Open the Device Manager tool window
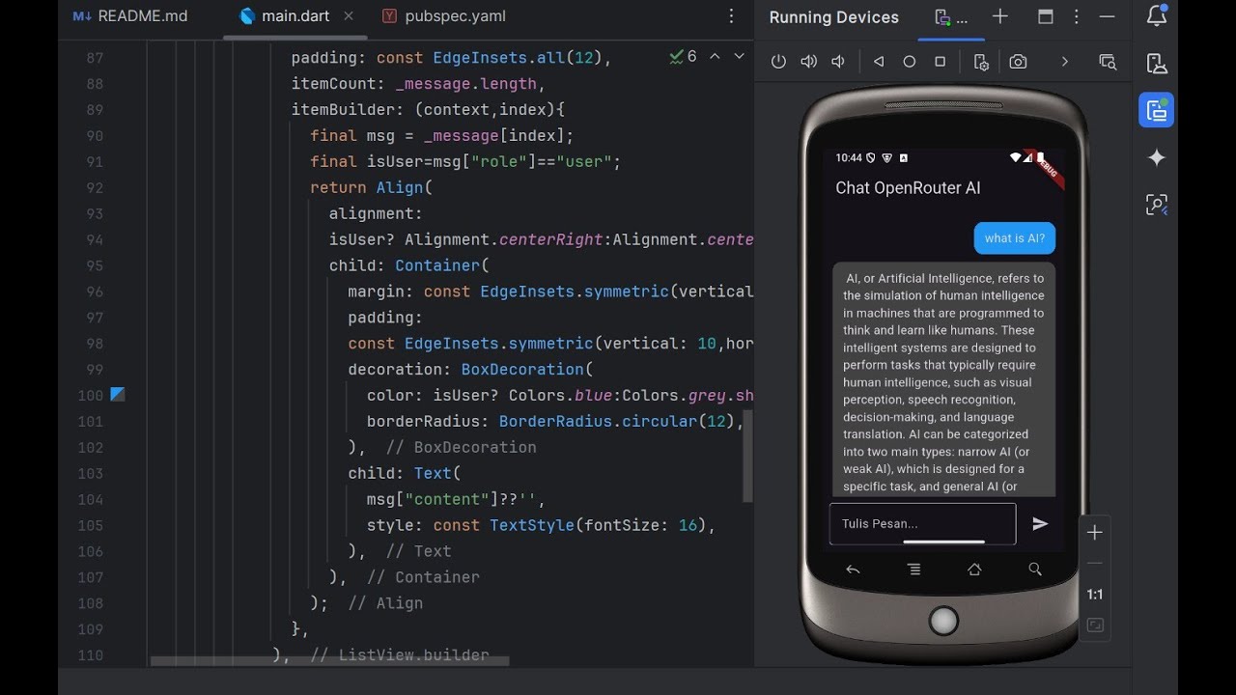The width and height of the screenshot is (1236, 695). point(1157,64)
